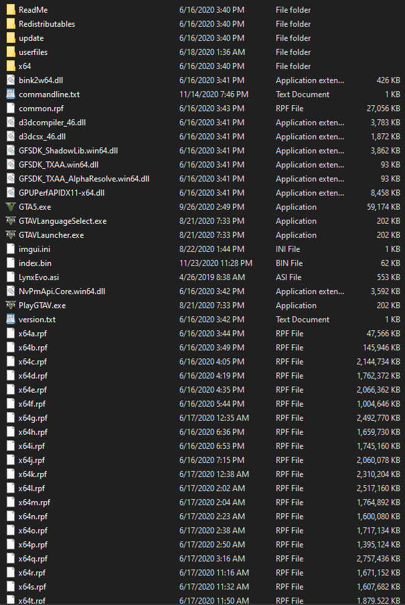
Task: Click the x64r.rpf file name
Action: tap(32, 573)
